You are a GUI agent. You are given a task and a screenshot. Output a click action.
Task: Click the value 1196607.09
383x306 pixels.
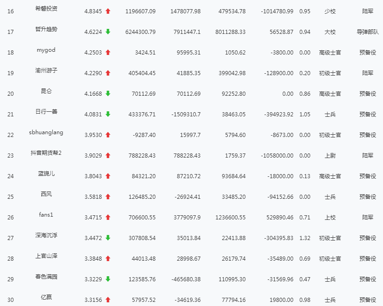coord(141,11)
